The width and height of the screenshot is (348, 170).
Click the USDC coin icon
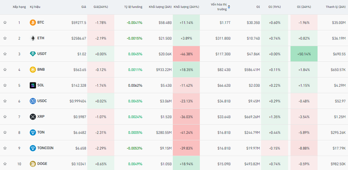click(33, 101)
